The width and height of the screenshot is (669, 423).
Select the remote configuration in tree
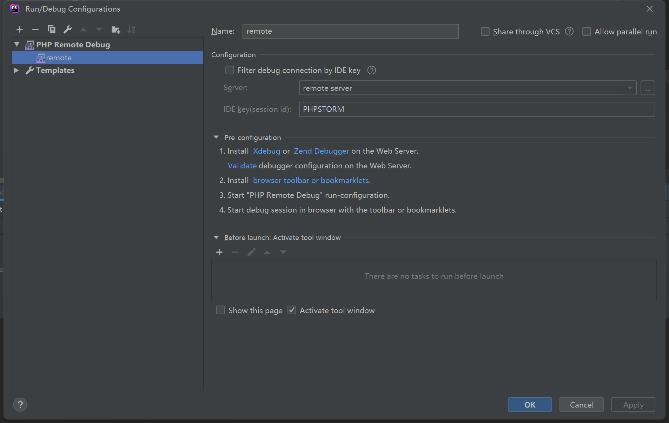click(x=108, y=58)
